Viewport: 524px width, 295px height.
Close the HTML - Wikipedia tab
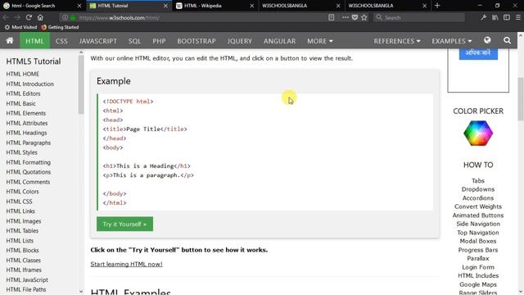click(252, 6)
